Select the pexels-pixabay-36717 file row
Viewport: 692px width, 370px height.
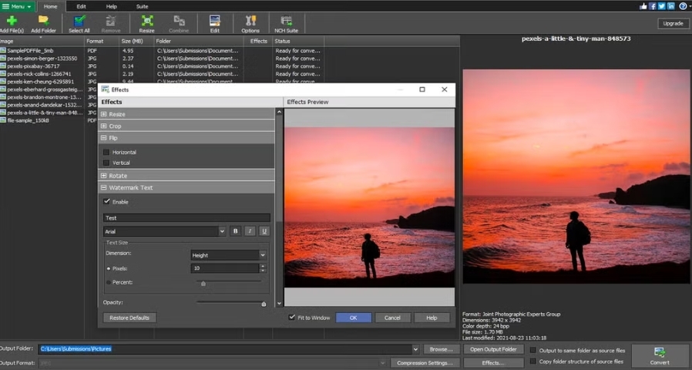pyautogui.click(x=161, y=66)
